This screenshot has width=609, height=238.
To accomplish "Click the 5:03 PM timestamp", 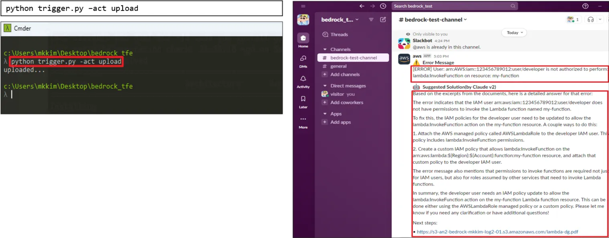I will 441,56.
